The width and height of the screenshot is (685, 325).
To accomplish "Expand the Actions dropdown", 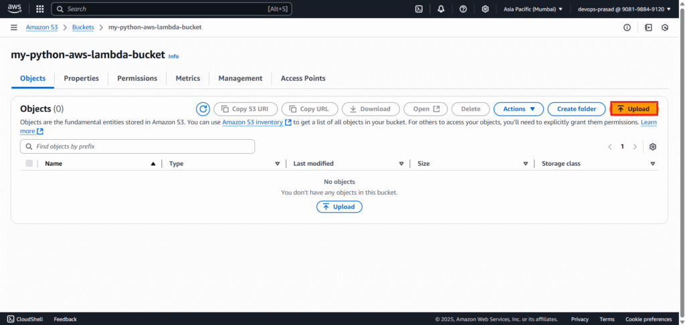I will [x=518, y=109].
